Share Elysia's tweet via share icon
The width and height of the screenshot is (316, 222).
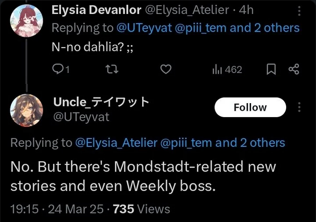pos(293,69)
